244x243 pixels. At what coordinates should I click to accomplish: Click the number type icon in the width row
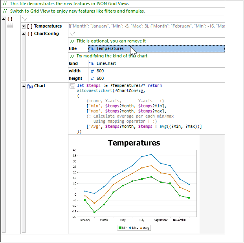(x=92, y=71)
